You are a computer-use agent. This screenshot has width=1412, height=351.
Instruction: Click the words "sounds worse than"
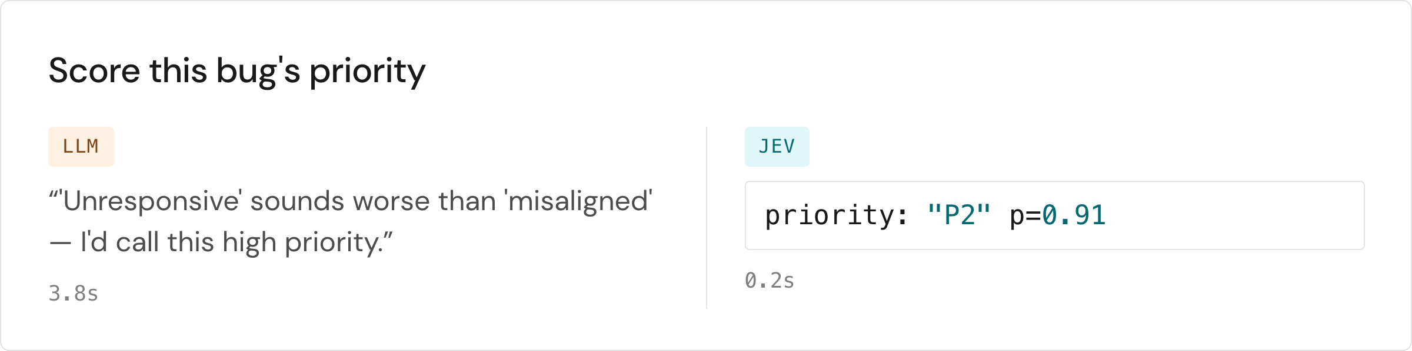tap(373, 201)
